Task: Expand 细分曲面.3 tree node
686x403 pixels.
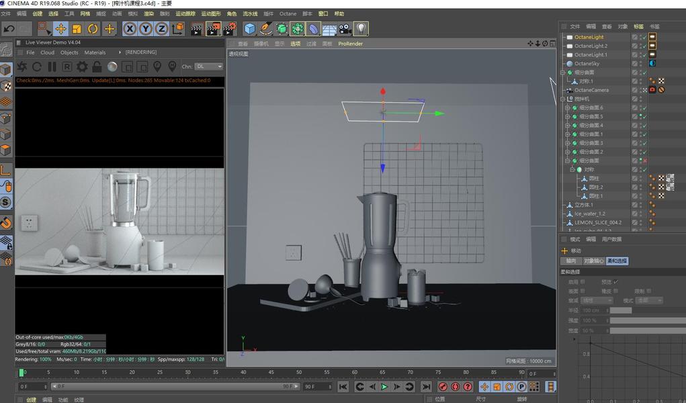Action: click(568, 143)
